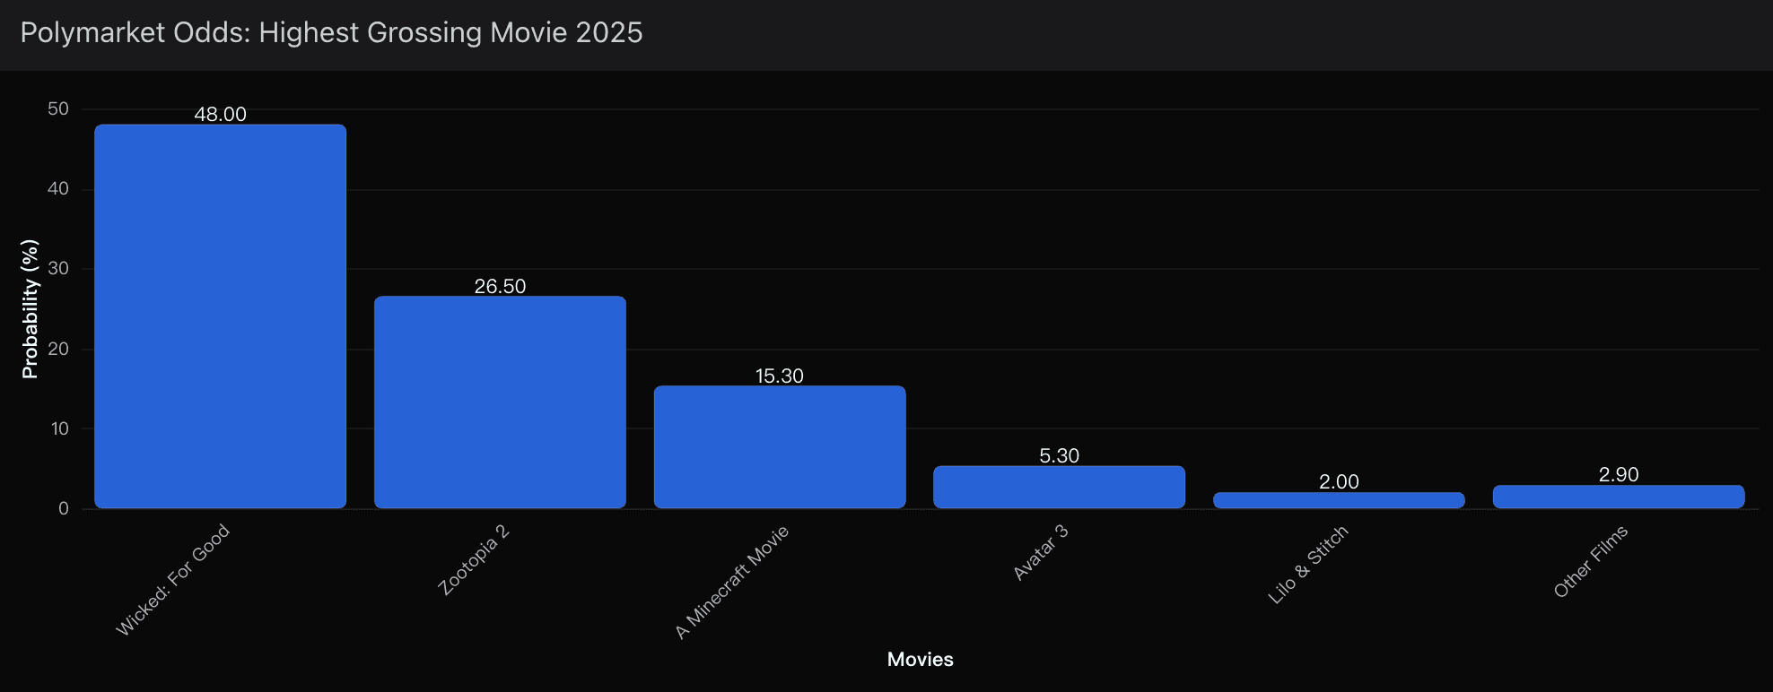Click the Avatar 3 axis label
The image size is (1773, 692).
1040,551
